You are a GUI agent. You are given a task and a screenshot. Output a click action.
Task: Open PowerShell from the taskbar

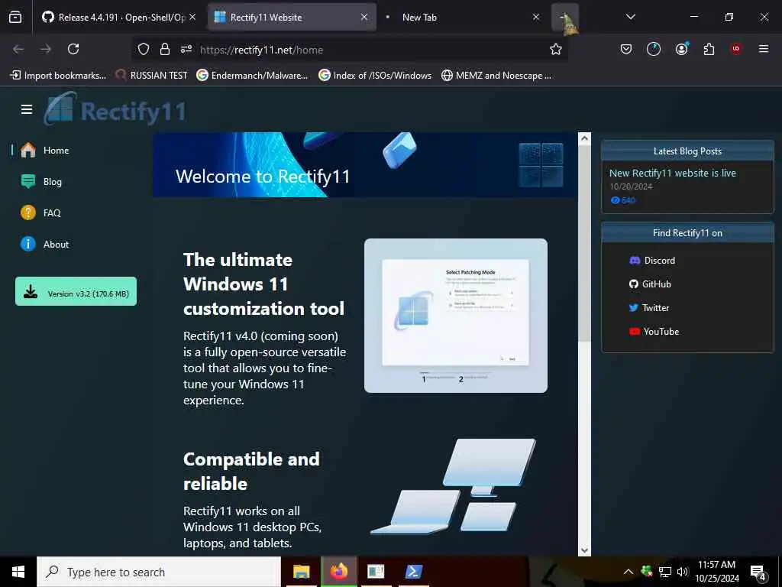[413, 572]
